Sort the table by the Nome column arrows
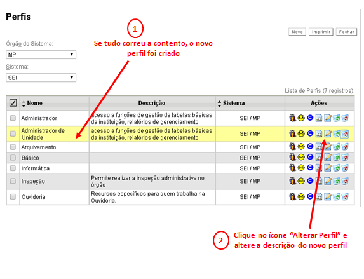Screen dimensions: 364x279 [x=24, y=104]
